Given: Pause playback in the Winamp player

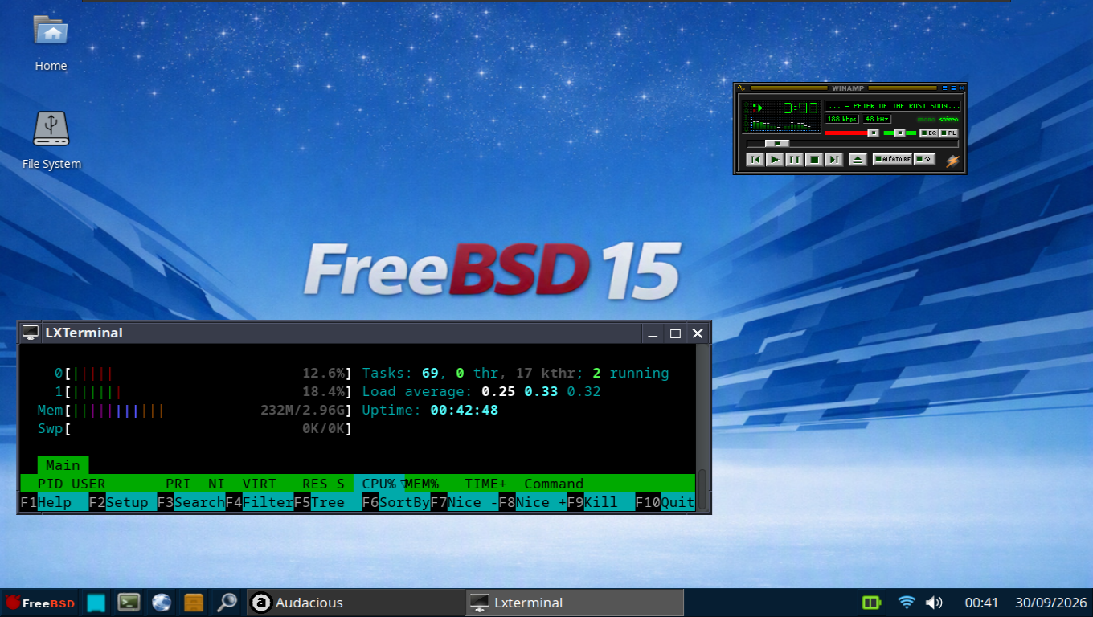Looking at the screenshot, I should (x=794, y=160).
